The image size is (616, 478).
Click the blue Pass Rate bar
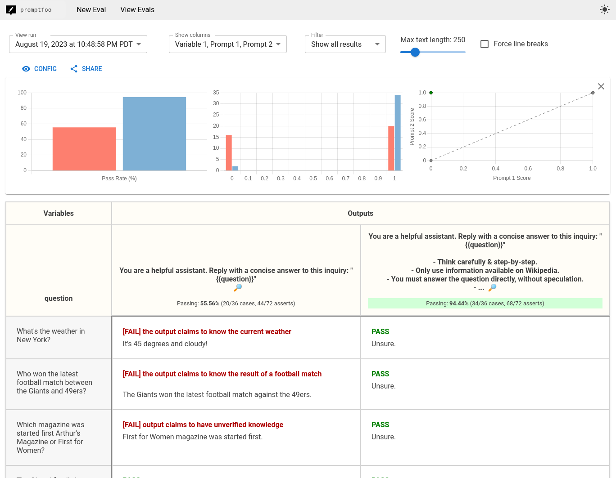pos(154,134)
